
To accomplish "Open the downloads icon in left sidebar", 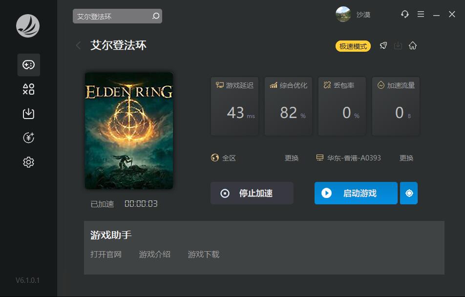I will pos(28,114).
